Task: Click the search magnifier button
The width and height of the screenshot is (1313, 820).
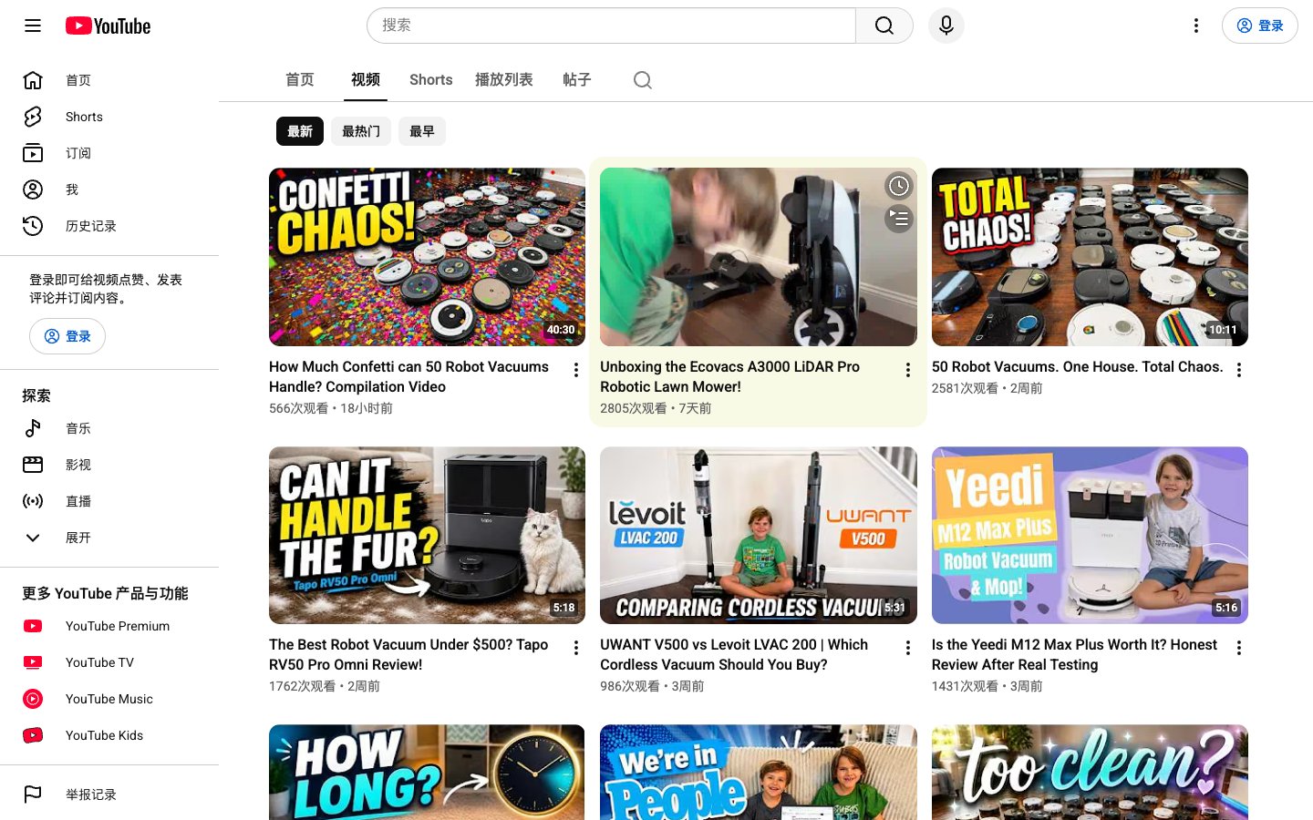Action: pyautogui.click(x=884, y=26)
